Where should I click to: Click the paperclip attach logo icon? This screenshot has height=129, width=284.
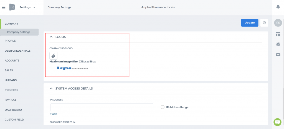[x=54, y=56]
